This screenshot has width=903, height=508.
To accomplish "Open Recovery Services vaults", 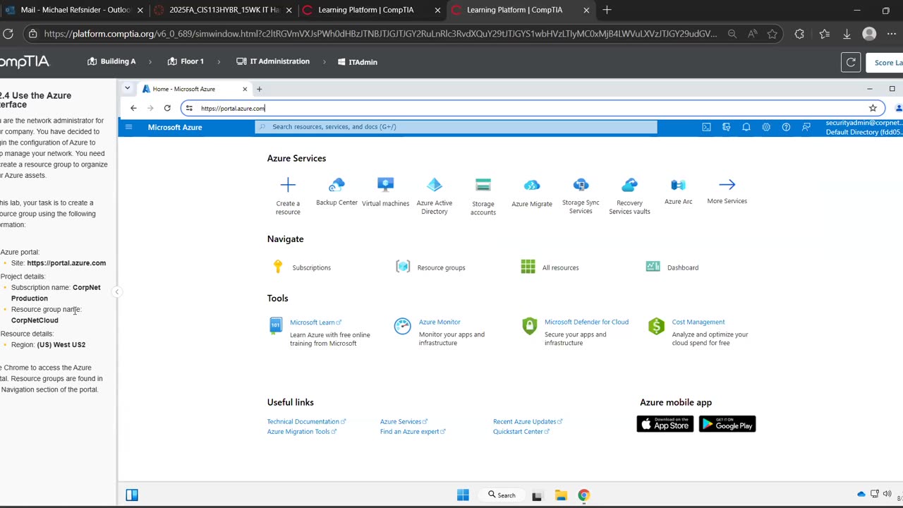I will [629, 195].
